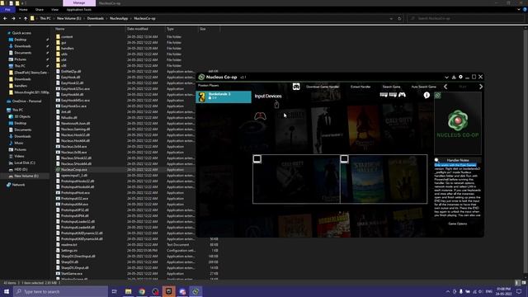The width and height of the screenshot is (528, 297).
Task: Open Windows Start menu
Action: pyautogui.click(x=7, y=291)
